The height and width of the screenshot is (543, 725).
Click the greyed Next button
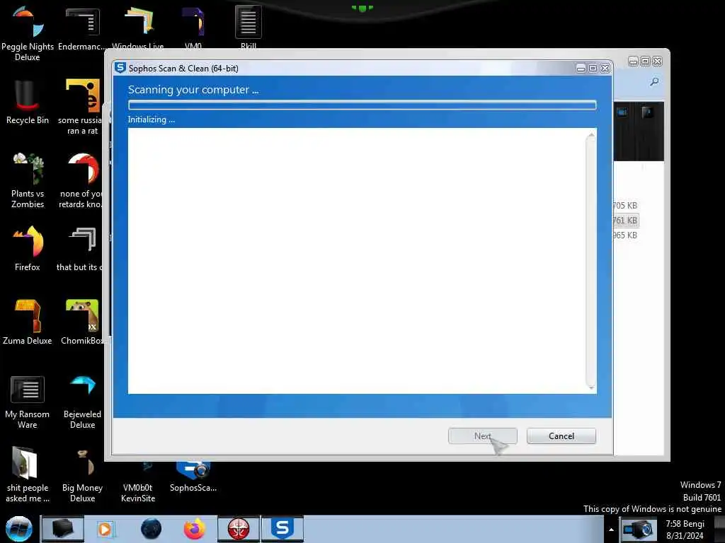(x=482, y=436)
